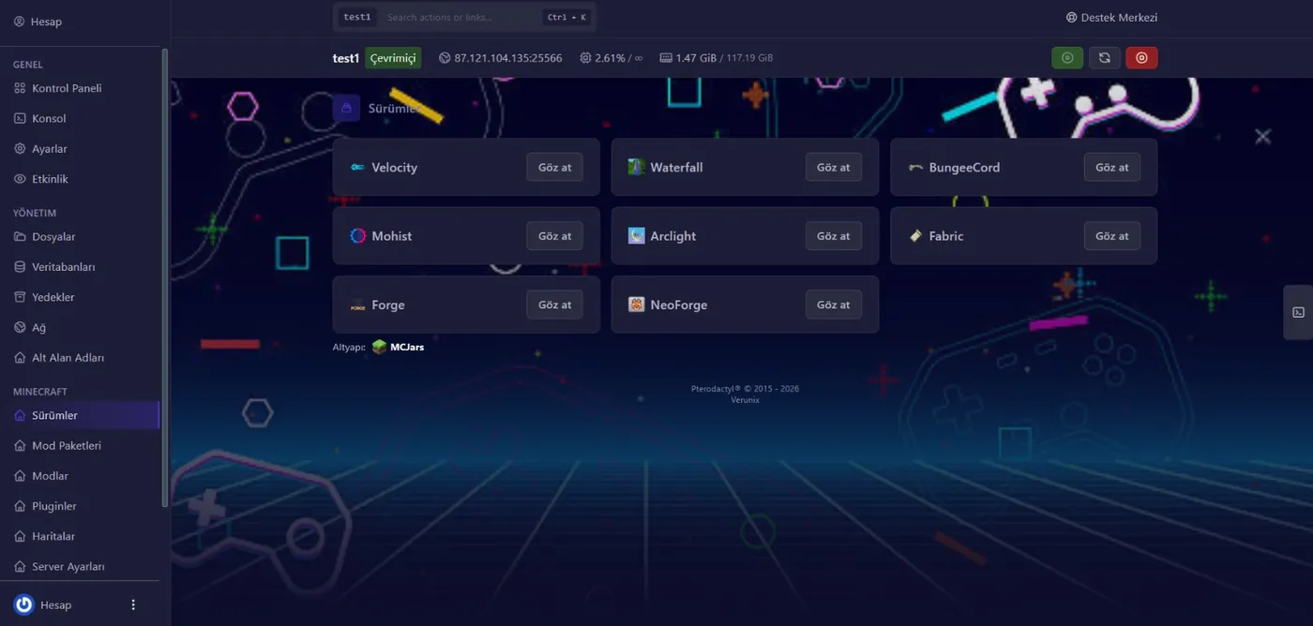1313x626 pixels.
Task: Open Pluginler page
Action: click(80, 506)
